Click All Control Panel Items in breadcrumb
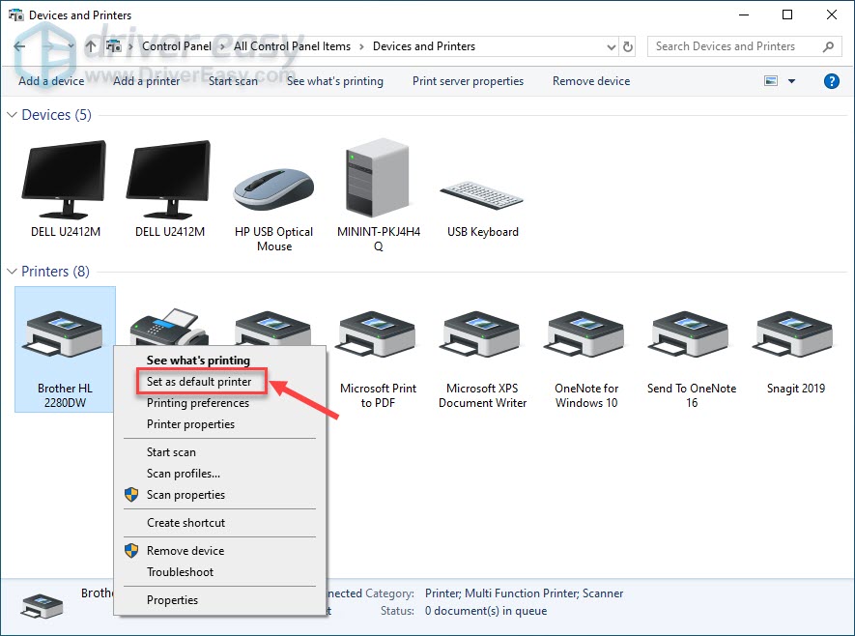855x636 pixels. 292,46
